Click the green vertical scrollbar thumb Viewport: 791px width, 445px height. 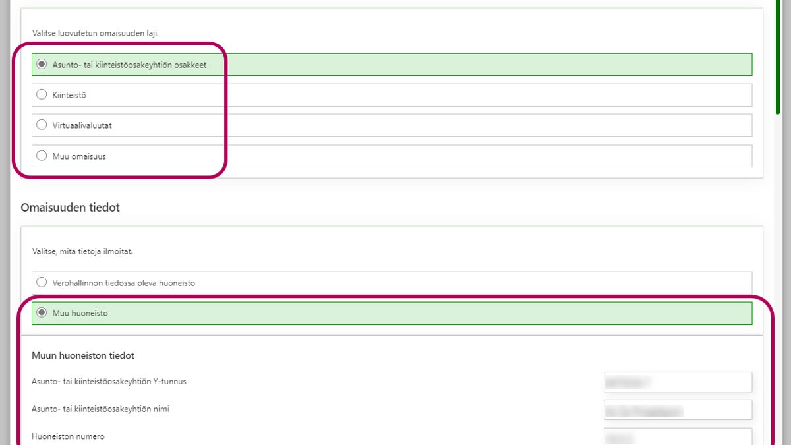778,53
